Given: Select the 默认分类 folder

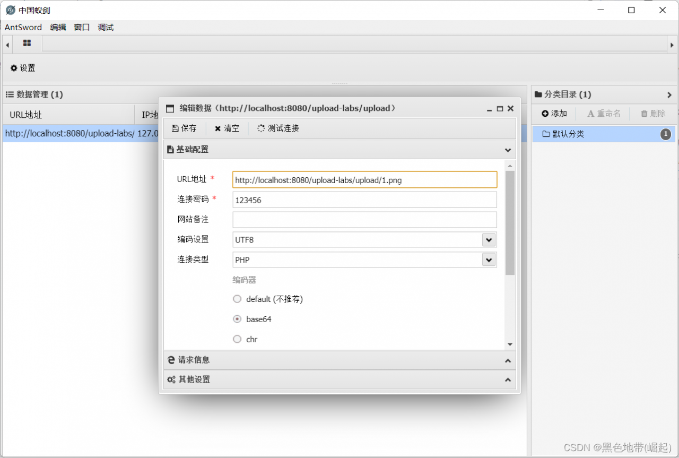Looking at the screenshot, I should coord(604,134).
